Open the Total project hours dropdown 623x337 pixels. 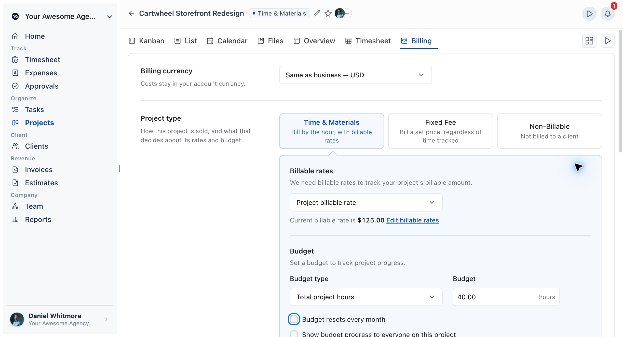point(366,297)
